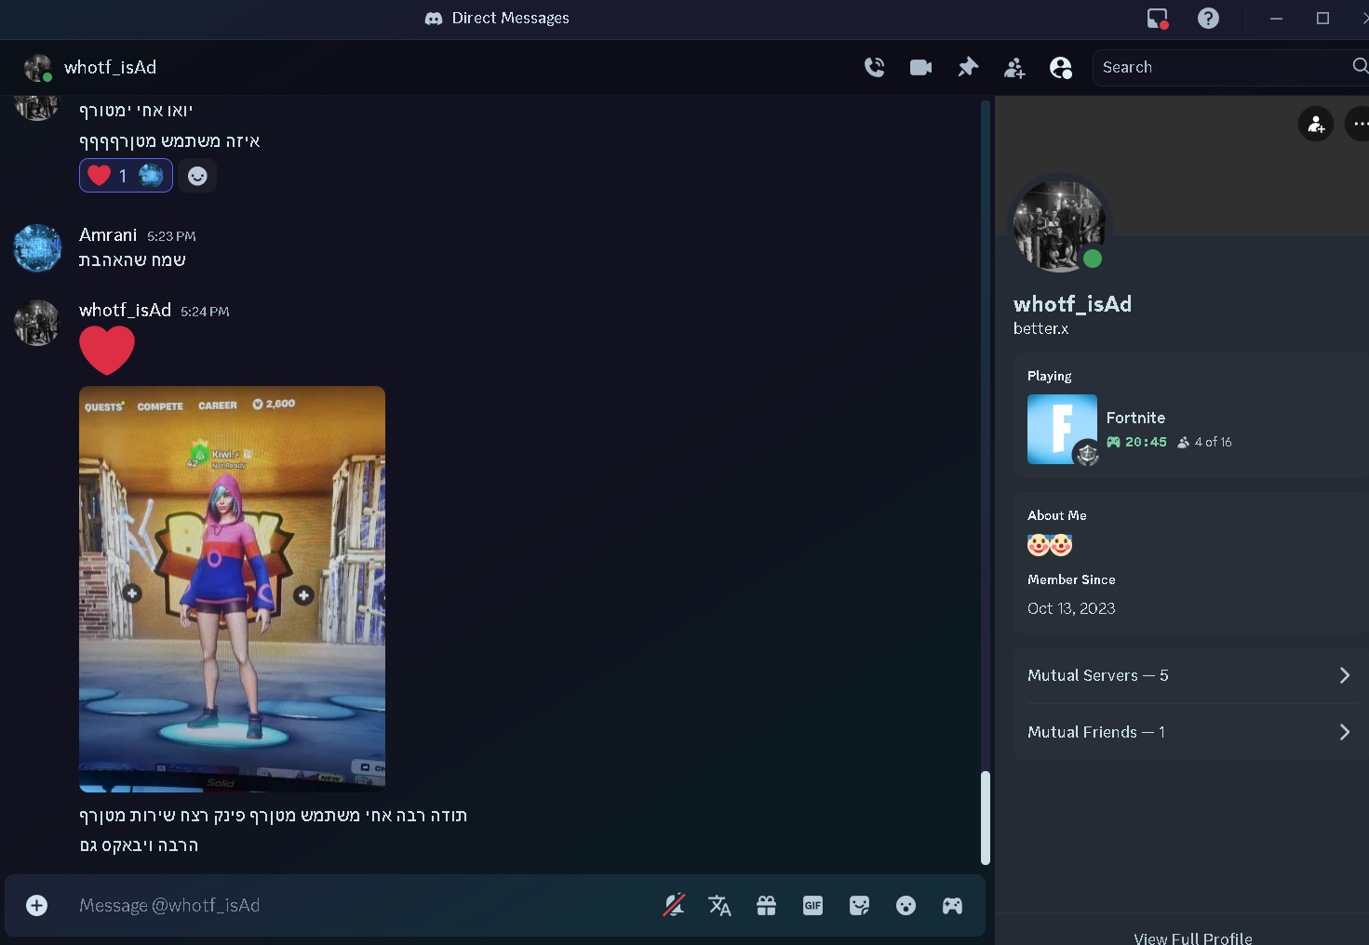Click the search magnifier icon

point(1360,66)
